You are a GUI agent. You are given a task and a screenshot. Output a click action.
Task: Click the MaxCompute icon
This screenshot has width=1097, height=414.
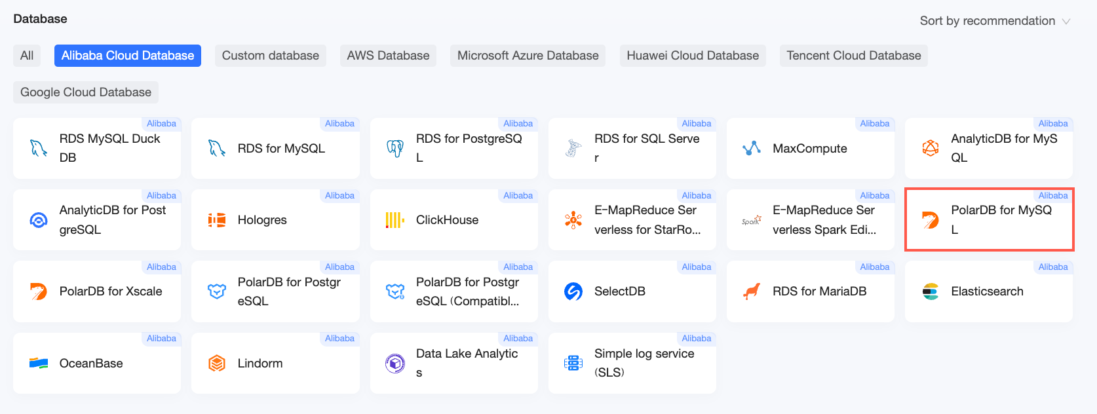[752, 148]
